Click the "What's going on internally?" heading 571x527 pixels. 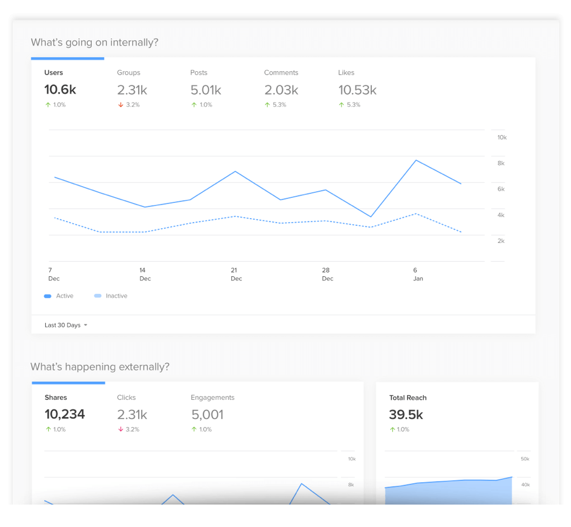click(x=94, y=42)
